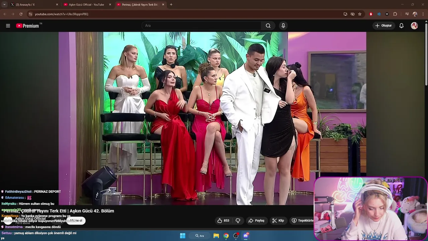The image size is (428, 241).
Task: Open OBS Studio from the taskbar
Action: (x=236, y=236)
